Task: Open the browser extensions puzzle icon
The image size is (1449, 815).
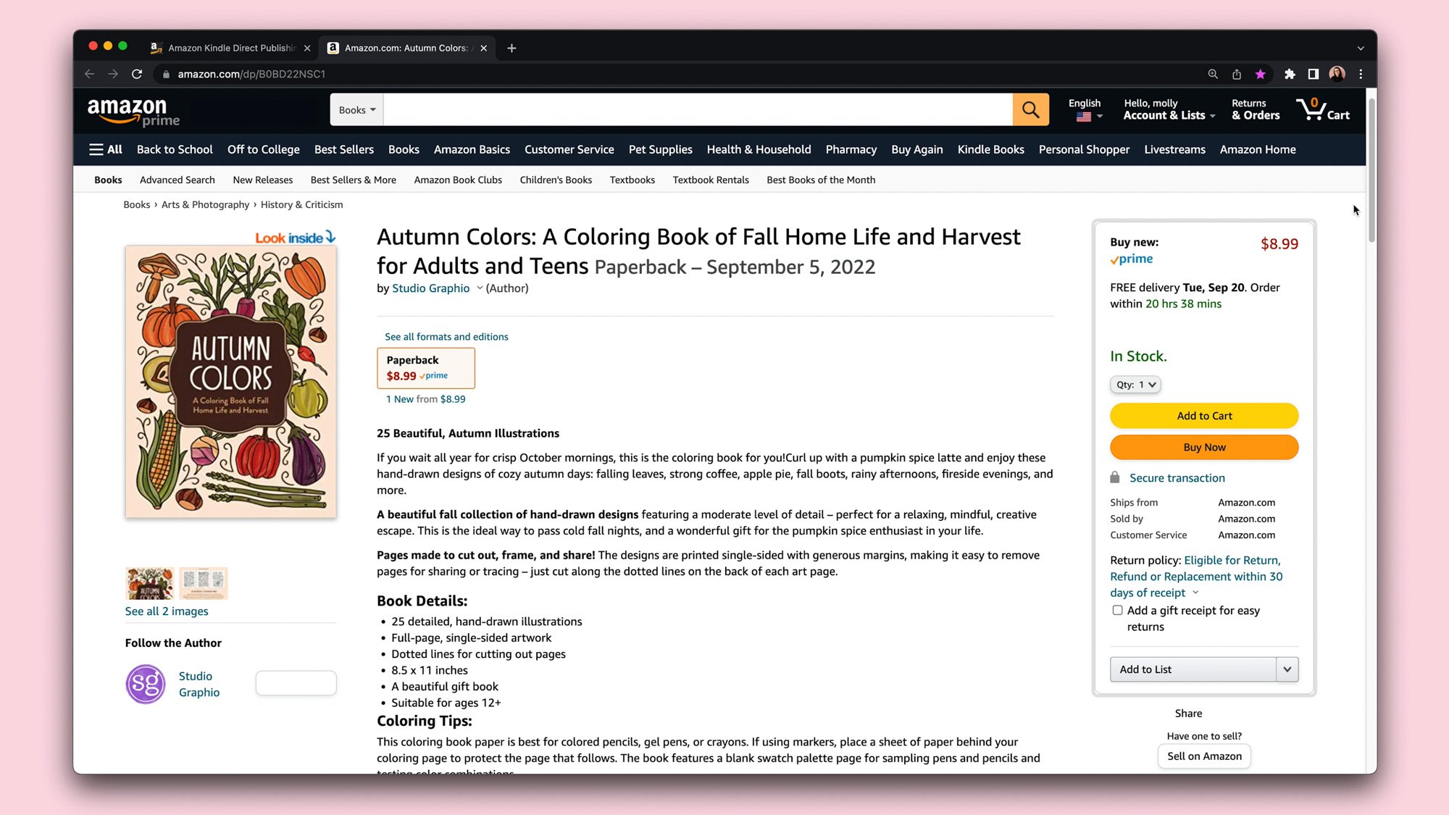Action: point(1290,74)
